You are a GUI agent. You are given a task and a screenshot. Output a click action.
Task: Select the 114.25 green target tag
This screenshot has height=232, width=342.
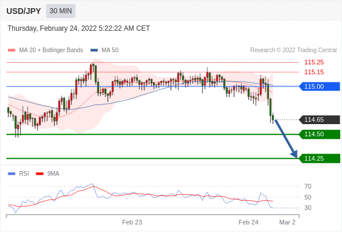[x=319, y=158]
